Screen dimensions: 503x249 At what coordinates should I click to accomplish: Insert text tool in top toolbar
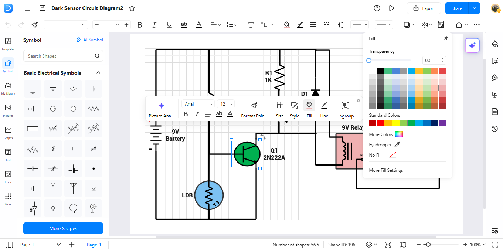tap(251, 25)
